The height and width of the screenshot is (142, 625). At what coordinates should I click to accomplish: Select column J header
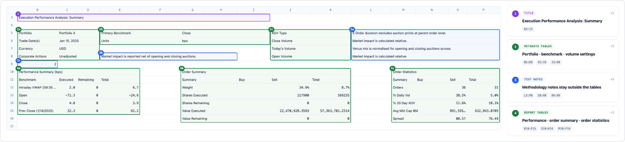tap(290, 10)
